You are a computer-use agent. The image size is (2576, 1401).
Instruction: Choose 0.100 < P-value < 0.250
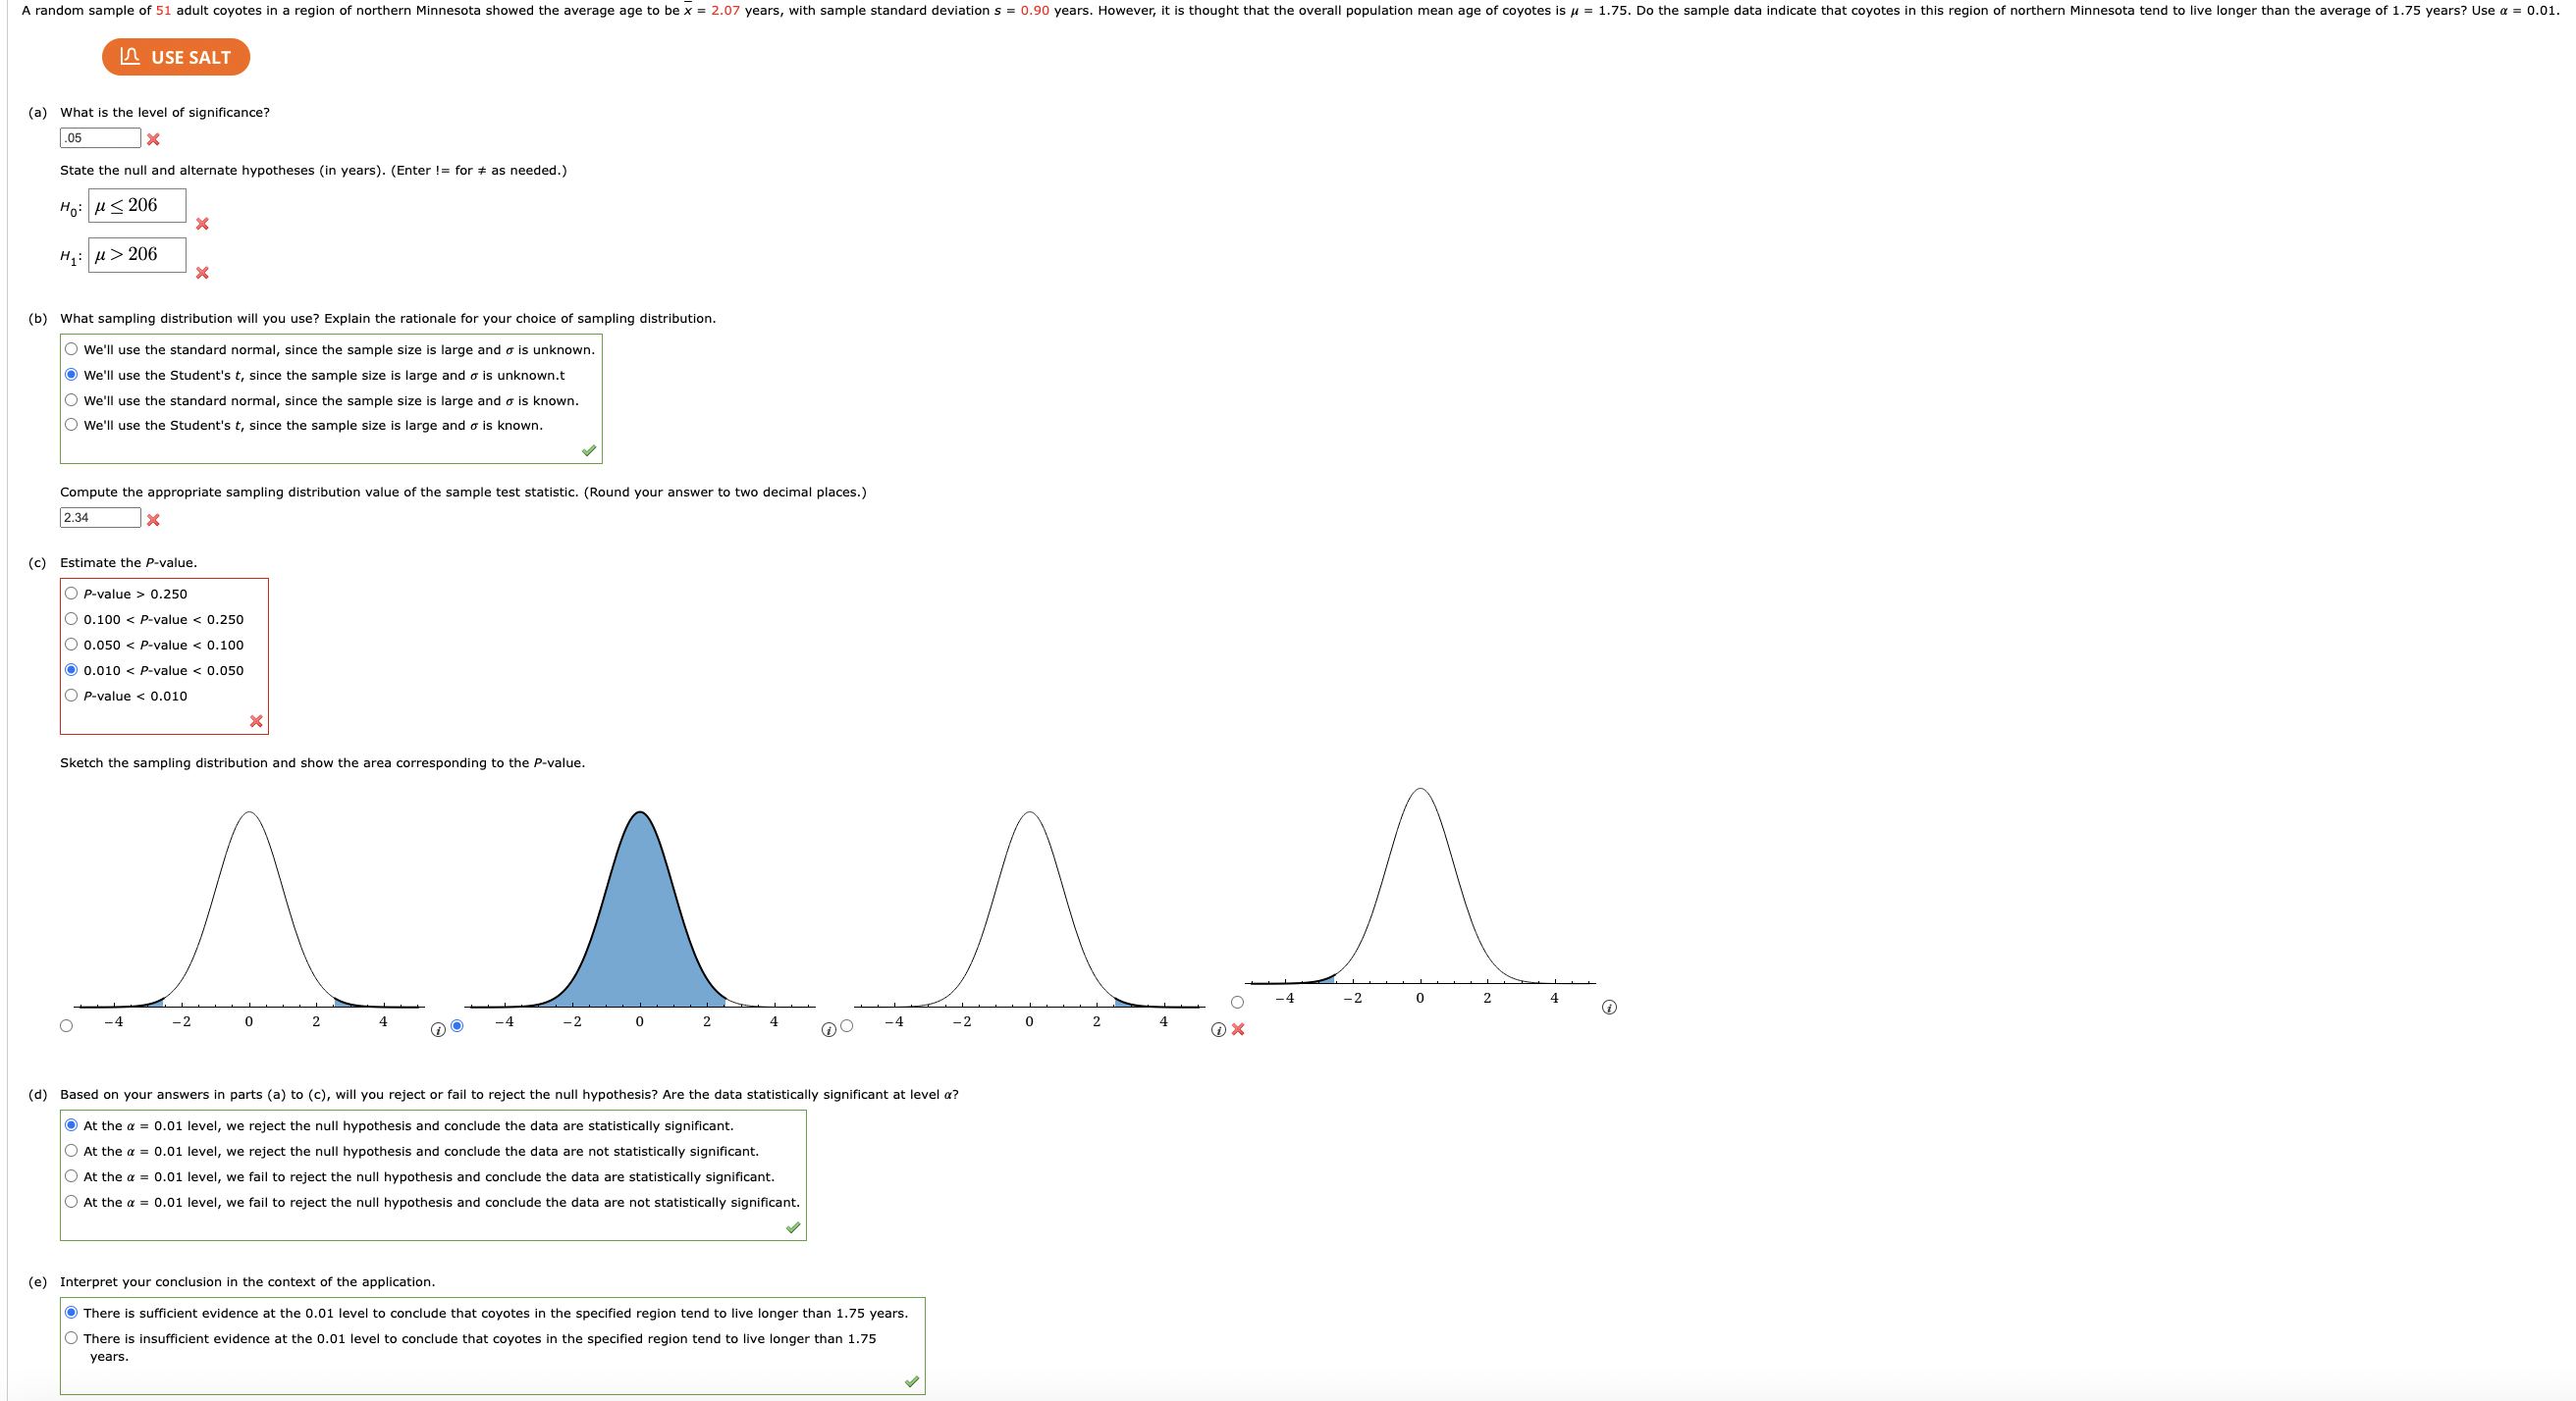[71, 619]
